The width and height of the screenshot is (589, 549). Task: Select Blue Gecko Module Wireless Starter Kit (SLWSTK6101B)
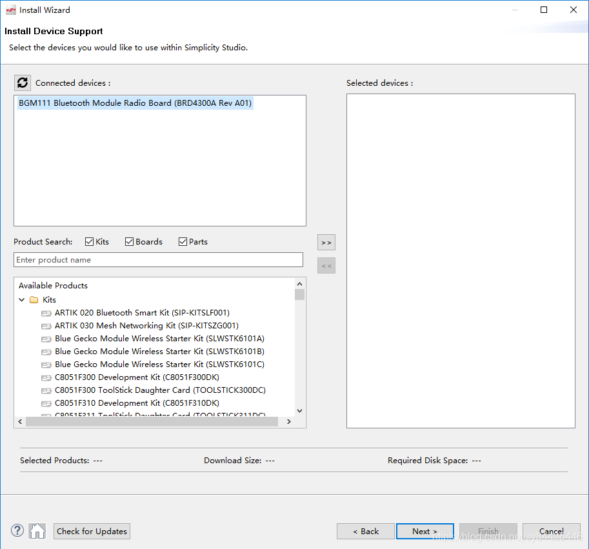tap(159, 352)
